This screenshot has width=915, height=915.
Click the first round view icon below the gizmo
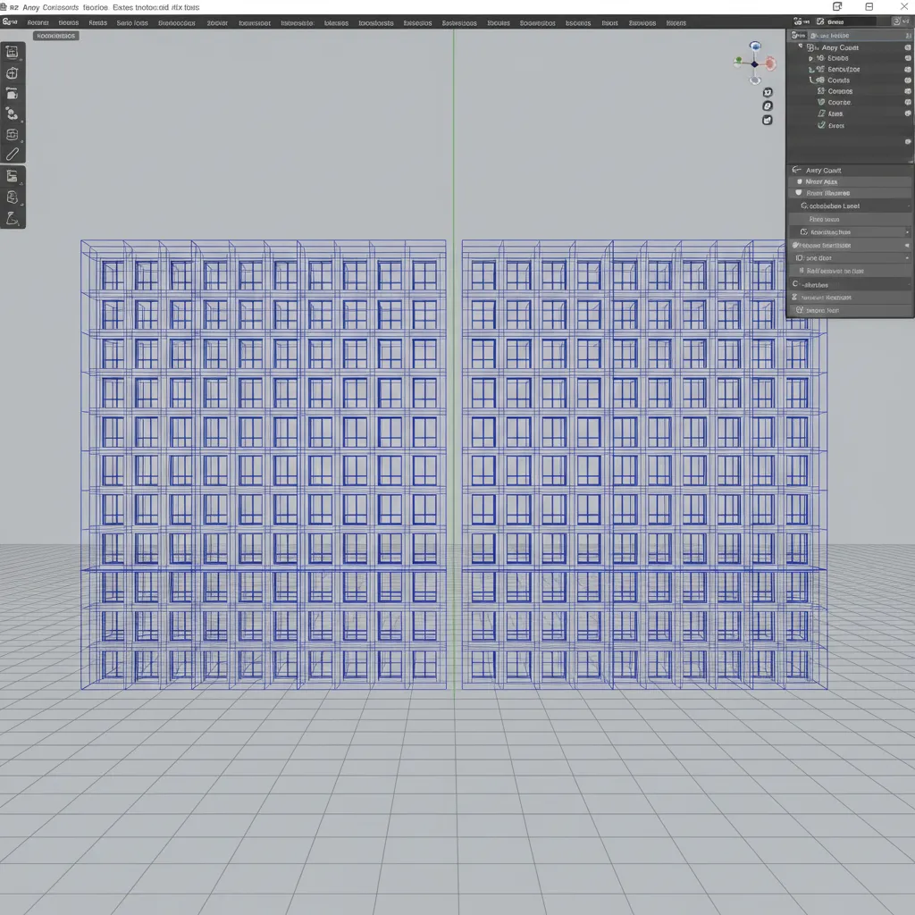[768, 92]
